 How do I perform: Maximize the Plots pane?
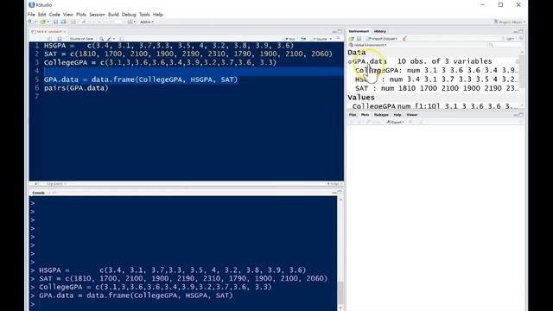point(521,115)
